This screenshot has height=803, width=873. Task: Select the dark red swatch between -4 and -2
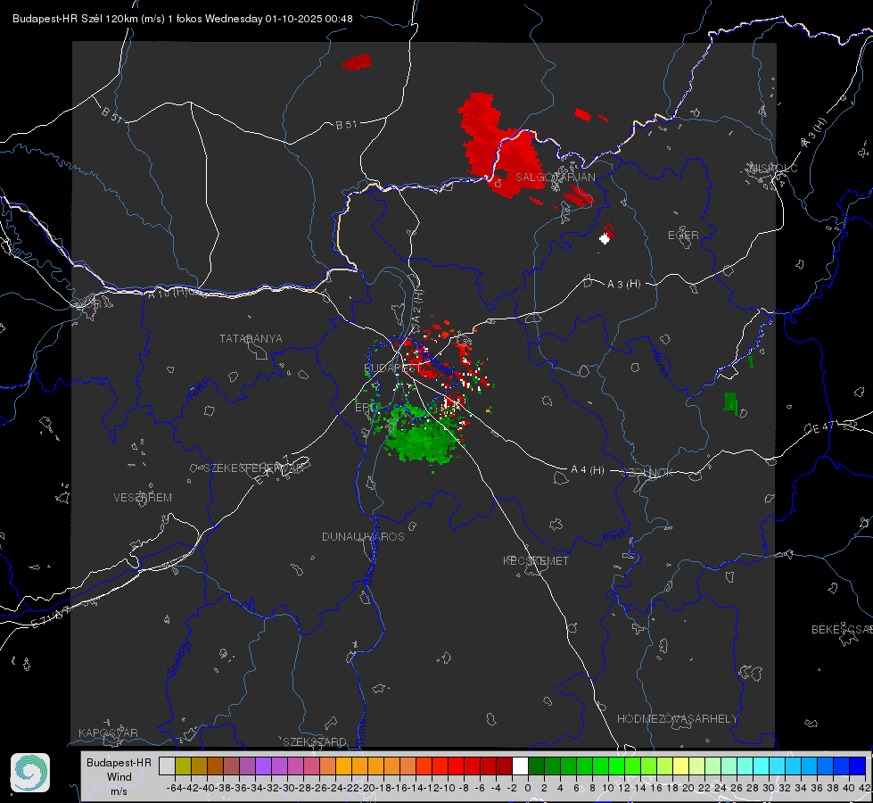coord(504,766)
